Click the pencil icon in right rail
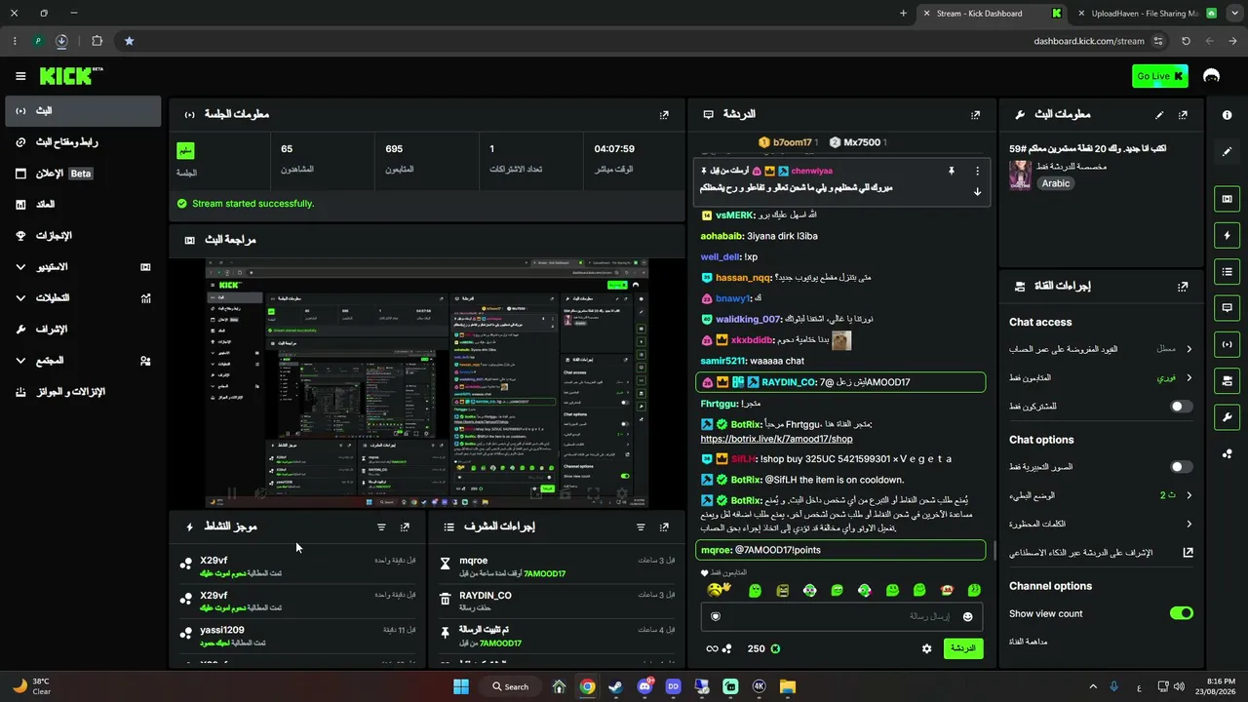 1227,151
